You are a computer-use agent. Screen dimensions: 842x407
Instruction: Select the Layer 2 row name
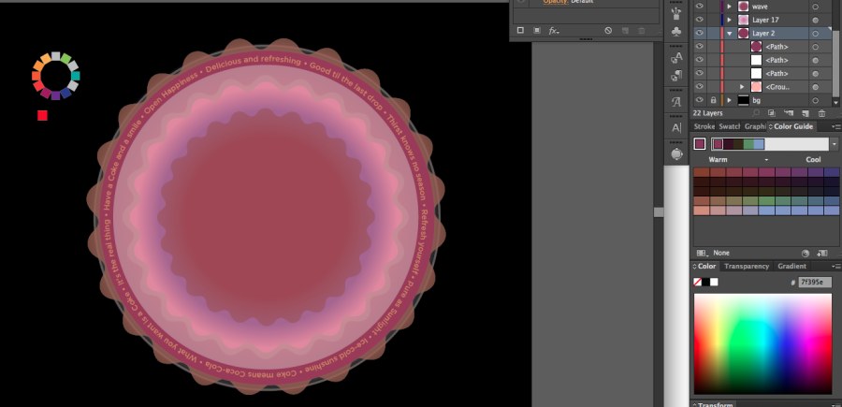click(763, 34)
